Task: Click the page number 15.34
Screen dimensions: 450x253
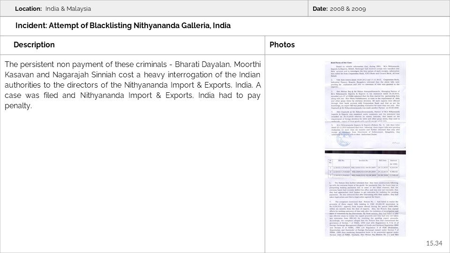Action: click(x=434, y=243)
